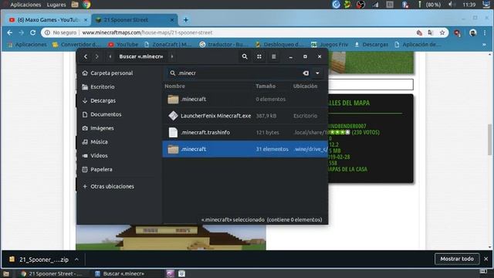The height and width of the screenshot is (278, 494).
Task: Click Mostrar todo downloads button
Action: pos(457,259)
